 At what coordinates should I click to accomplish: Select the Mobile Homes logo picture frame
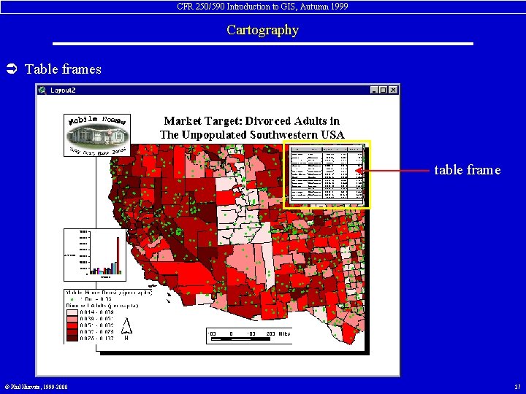(x=97, y=135)
